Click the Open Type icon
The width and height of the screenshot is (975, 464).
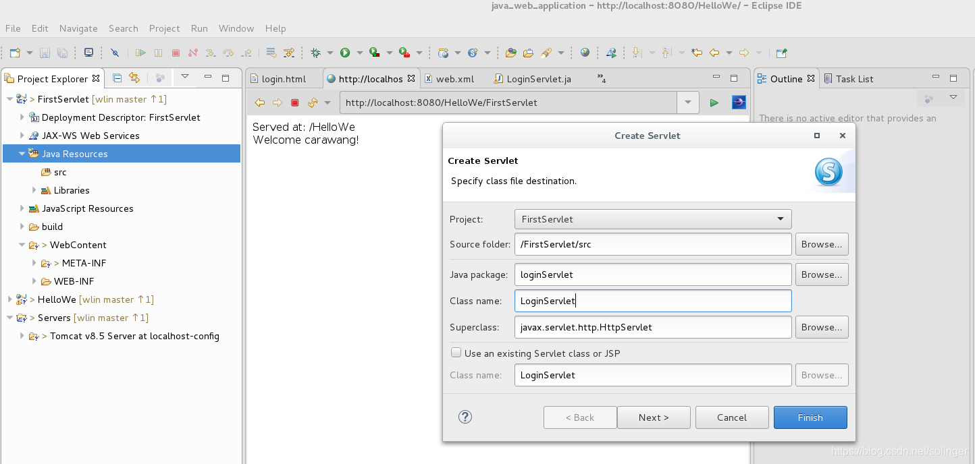coord(511,53)
